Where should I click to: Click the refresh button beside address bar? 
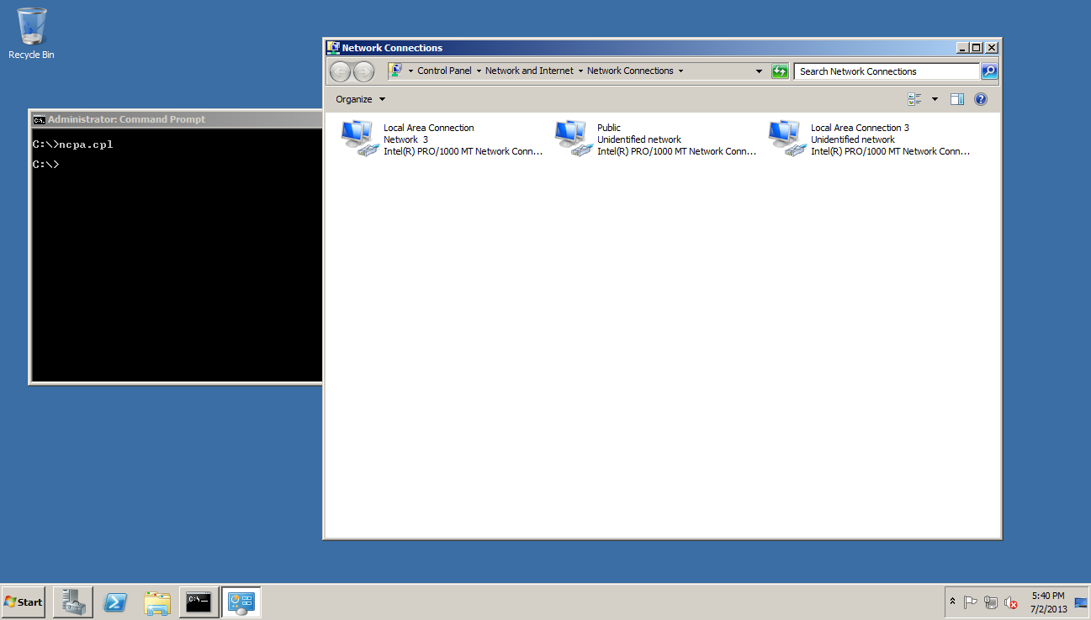pyautogui.click(x=780, y=71)
